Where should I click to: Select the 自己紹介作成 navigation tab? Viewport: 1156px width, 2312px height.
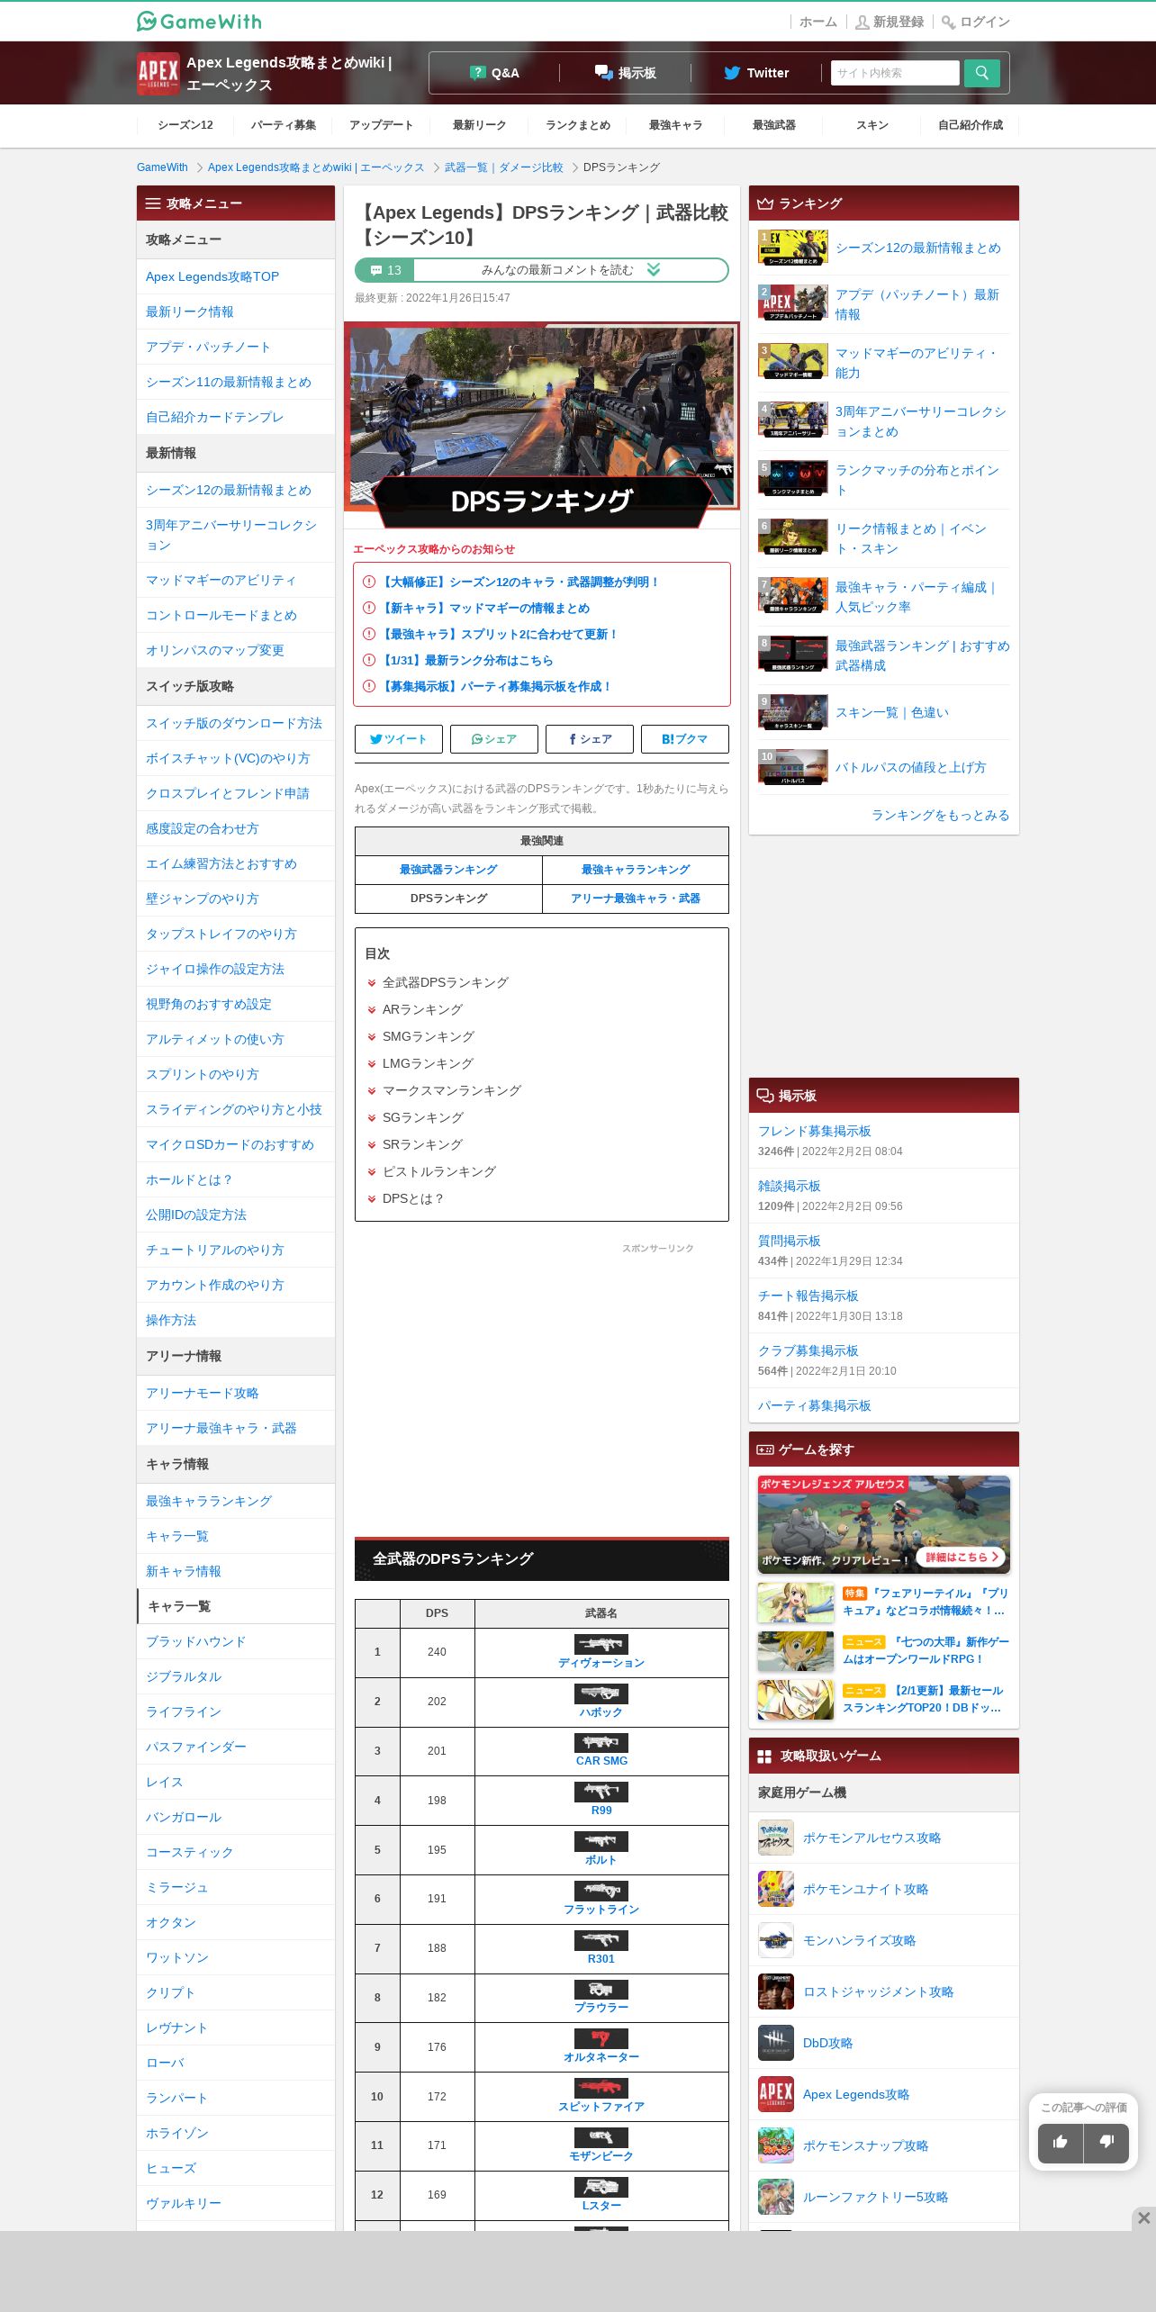[971, 125]
